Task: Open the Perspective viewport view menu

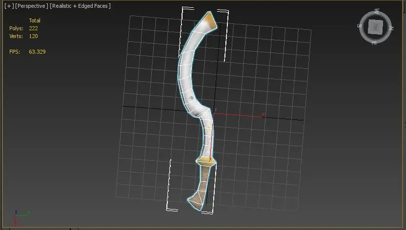Action: (x=32, y=6)
